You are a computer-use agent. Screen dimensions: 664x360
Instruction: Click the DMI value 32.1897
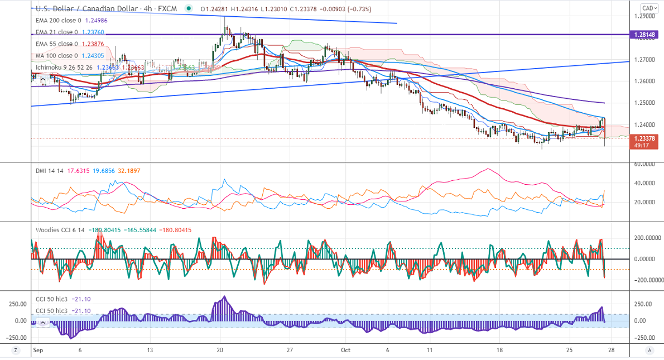[129, 171]
